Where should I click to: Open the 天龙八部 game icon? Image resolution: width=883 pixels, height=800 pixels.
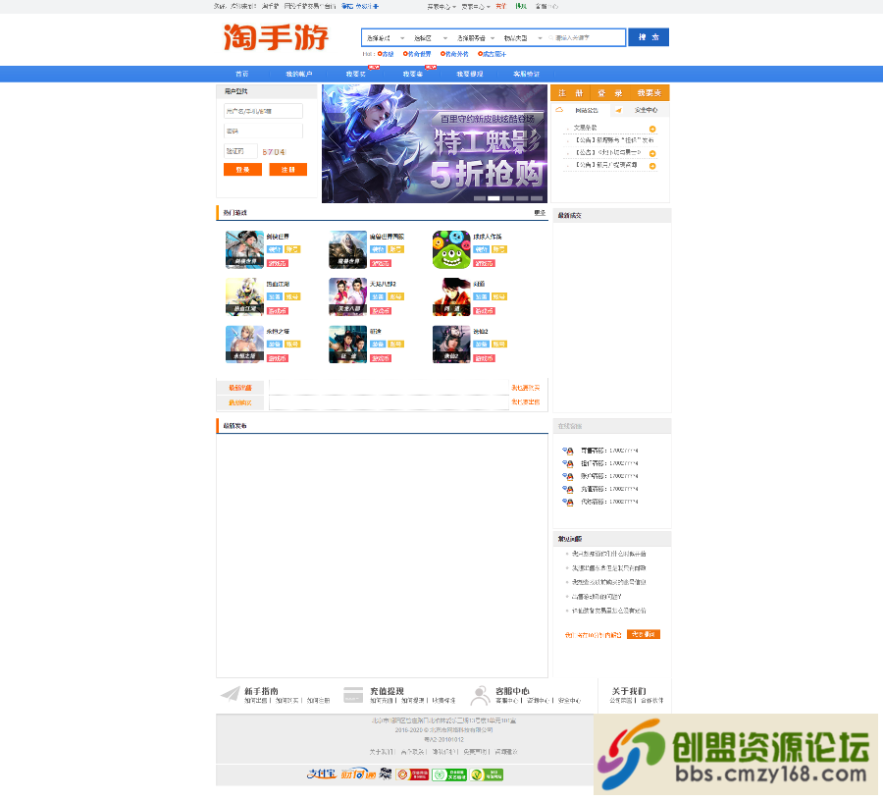pyautogui.click(x=347, y=296)
